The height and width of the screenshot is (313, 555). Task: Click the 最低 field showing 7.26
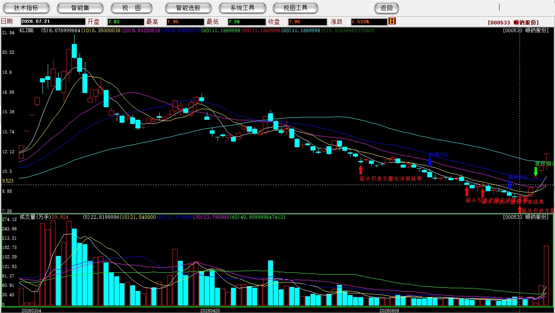pos(246,22)
